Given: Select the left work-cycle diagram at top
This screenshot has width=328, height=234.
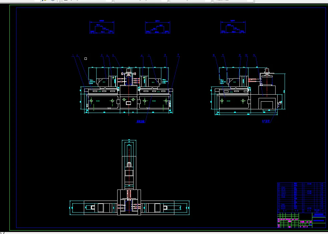Looking at the screenshot, I should (x=102, y=27).
